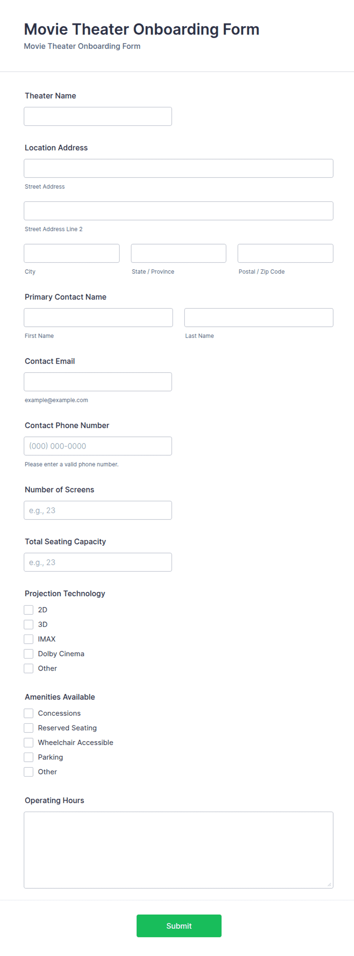Screen dimensions: 354x956
Task: Select the Last Name input
Action: [259, 318]
